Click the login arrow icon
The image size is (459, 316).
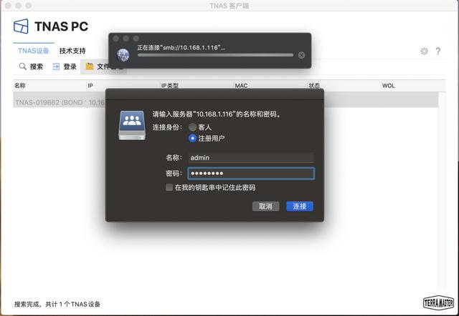56,66
